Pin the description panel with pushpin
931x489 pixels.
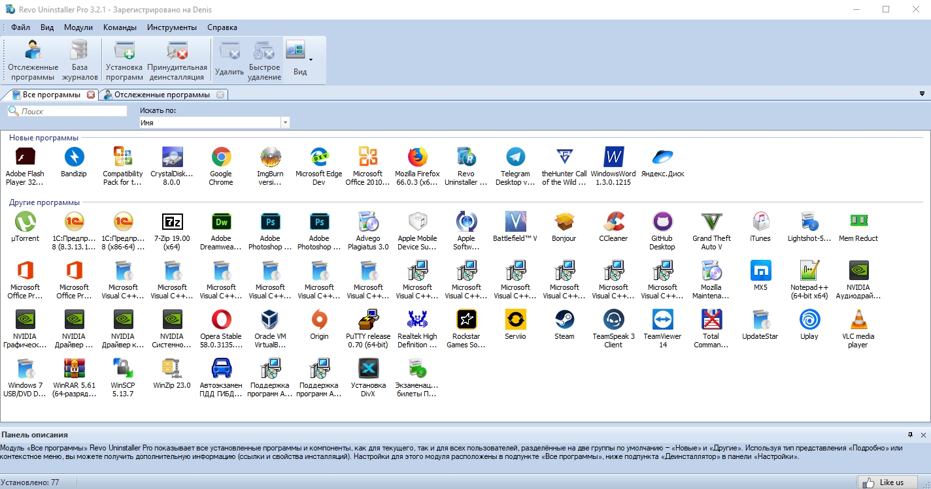(x=910, y=435)
